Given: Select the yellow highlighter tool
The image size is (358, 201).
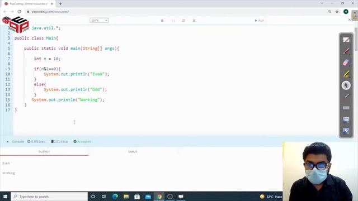Looking at the screenshot, I should click(346, 74).
